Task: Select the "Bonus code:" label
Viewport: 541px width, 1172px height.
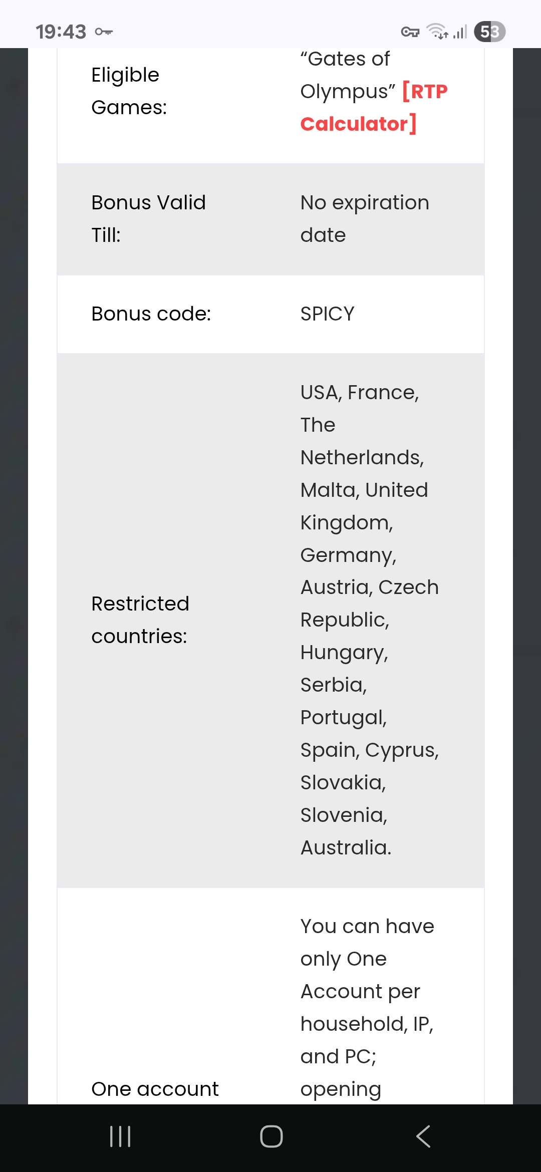Action: tap(151, 314)
